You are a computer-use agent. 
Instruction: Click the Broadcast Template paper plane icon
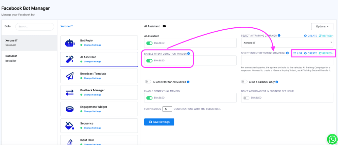tap(70, 76)
